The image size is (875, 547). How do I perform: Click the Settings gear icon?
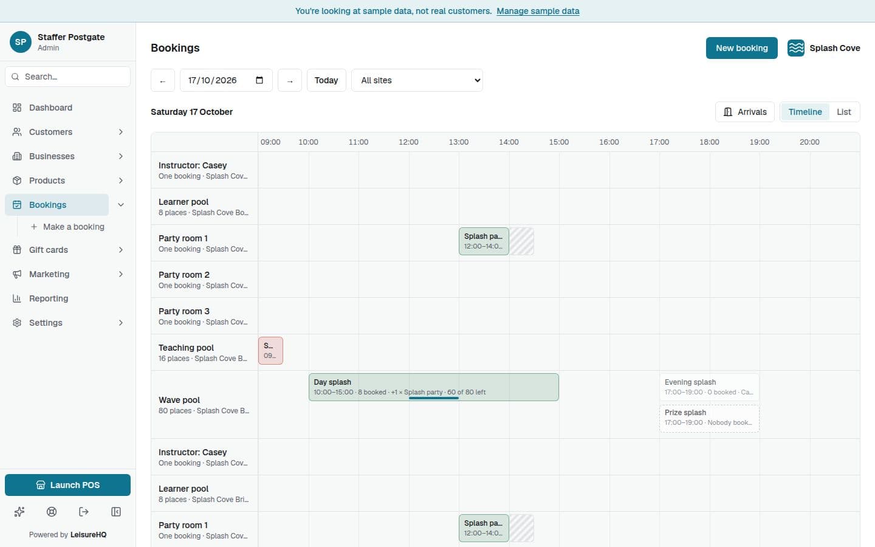click(x=17, y=323)
